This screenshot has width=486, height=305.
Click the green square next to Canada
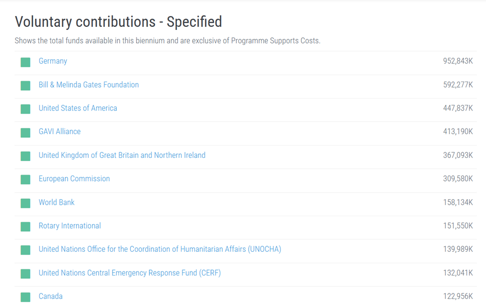[x=25, y=297]
